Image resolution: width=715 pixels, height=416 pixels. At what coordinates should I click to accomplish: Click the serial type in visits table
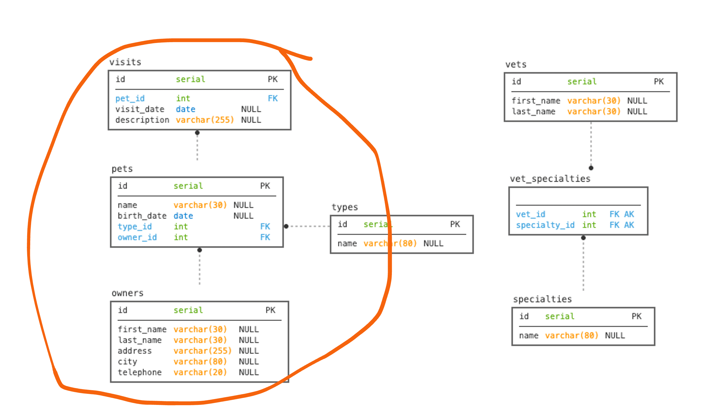(x=191, y=80)
